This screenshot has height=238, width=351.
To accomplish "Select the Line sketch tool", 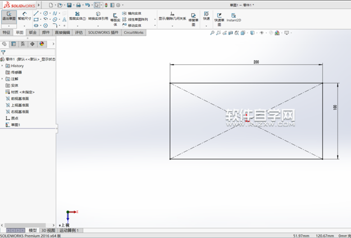I will [36, 13].
